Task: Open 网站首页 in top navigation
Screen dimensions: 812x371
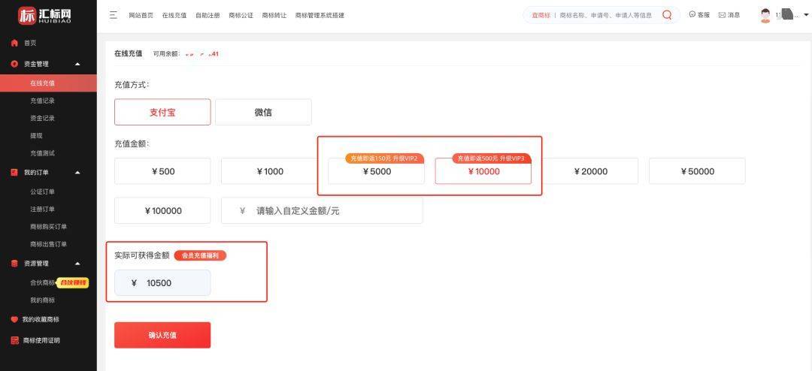Action: click(x=141, y=16)
